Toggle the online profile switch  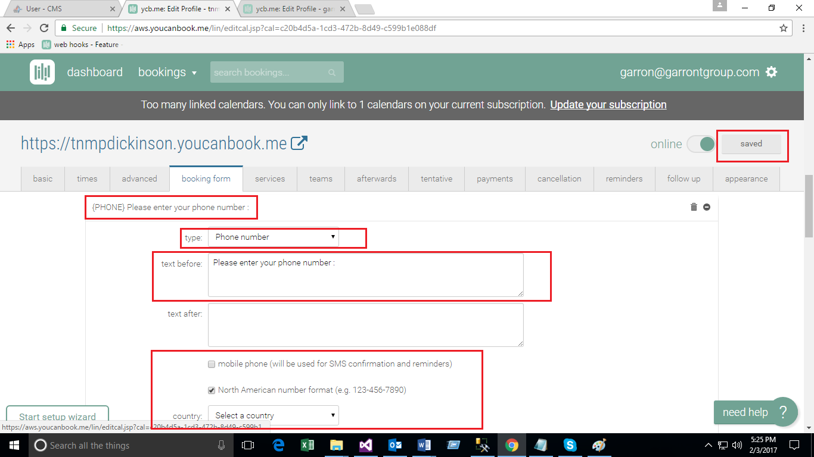pos(701,144)
